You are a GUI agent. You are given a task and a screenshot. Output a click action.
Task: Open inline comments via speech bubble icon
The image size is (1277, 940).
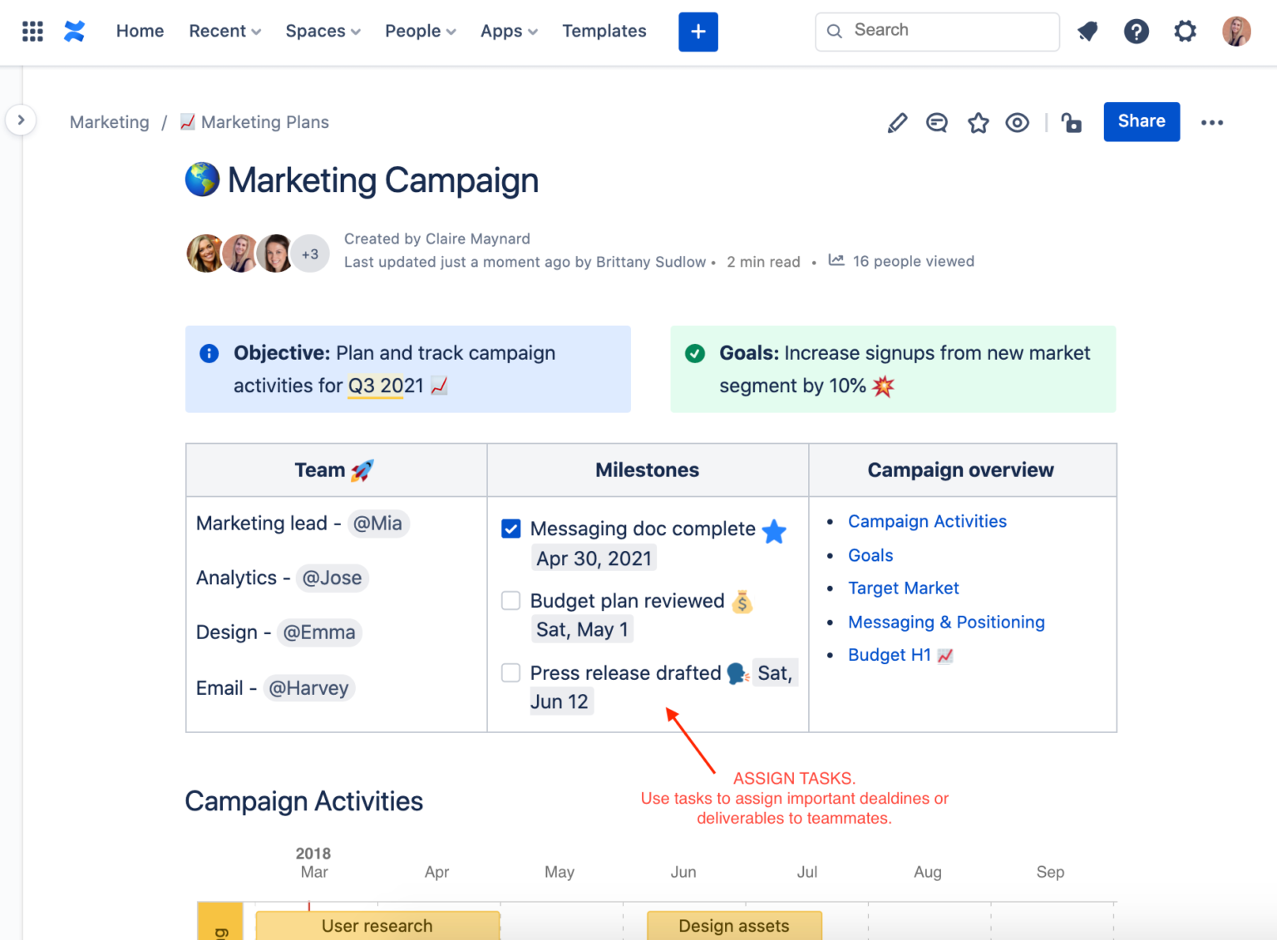[x=936, y=122]
